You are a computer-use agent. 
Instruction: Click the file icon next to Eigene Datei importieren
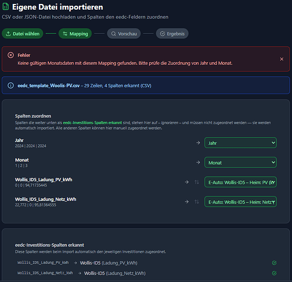pyautogui.click(x=6, y=7)
